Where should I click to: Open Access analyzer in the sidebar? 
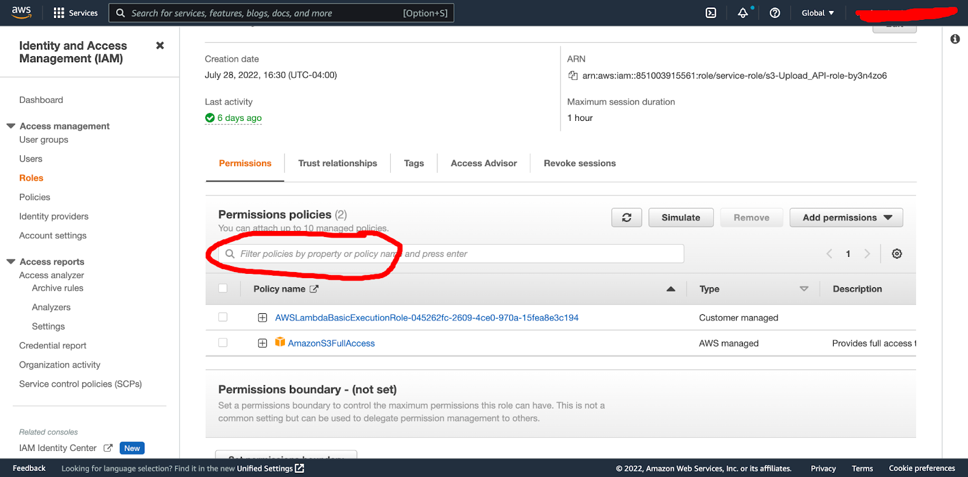point(51,275)
